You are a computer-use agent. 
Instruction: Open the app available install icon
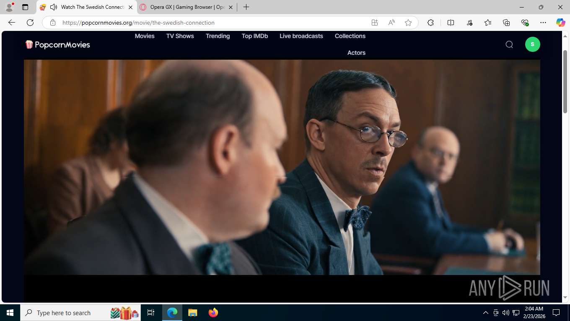coord(375,23)
